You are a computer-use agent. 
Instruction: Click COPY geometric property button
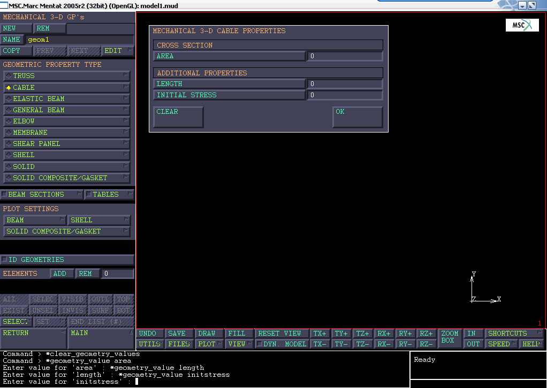[17, 51]
